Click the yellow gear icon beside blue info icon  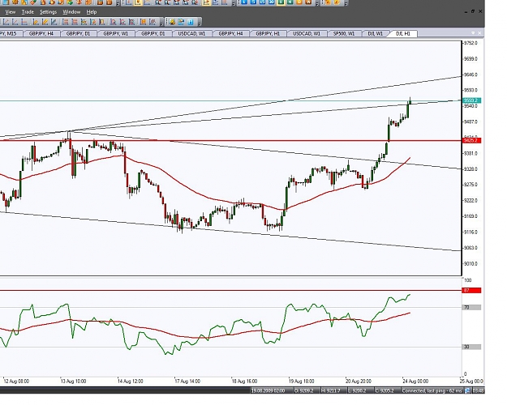172,22
